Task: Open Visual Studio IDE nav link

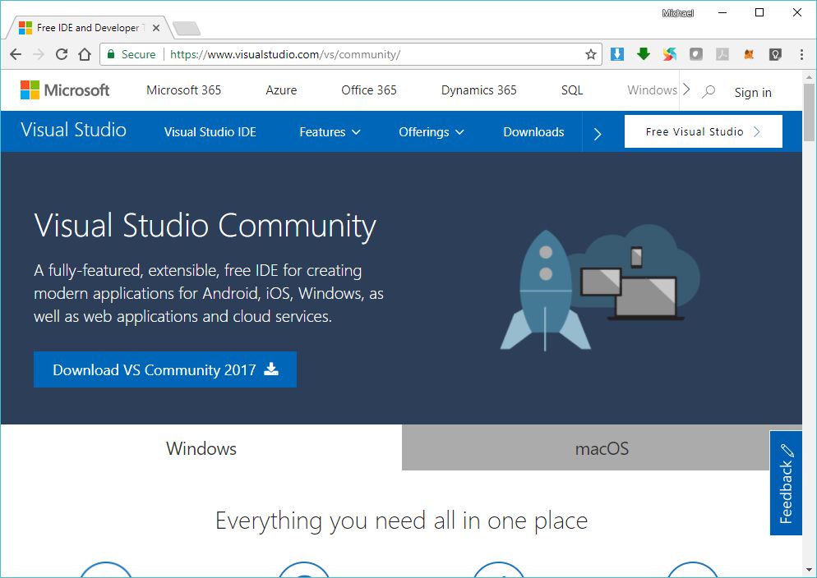Action: [x=210, y=132]
